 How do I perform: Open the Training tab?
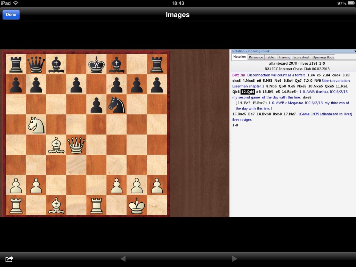[284, 57]
